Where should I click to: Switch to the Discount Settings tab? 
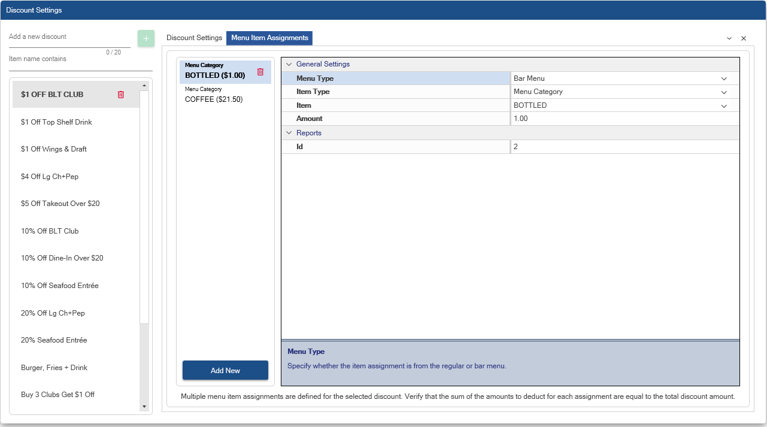194,38
